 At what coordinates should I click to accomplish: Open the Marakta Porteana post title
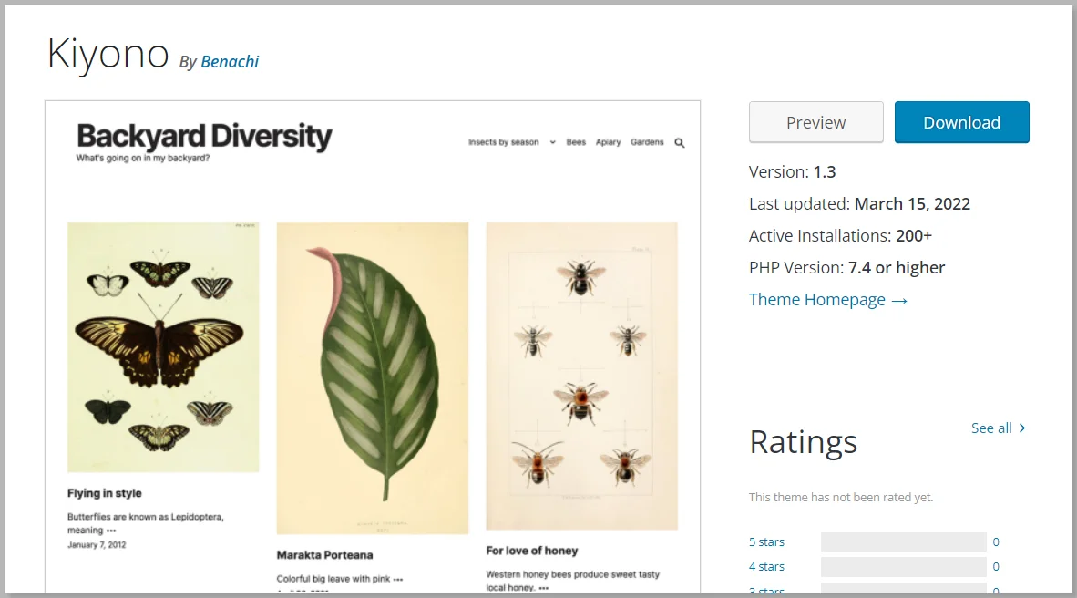[325, 554]
